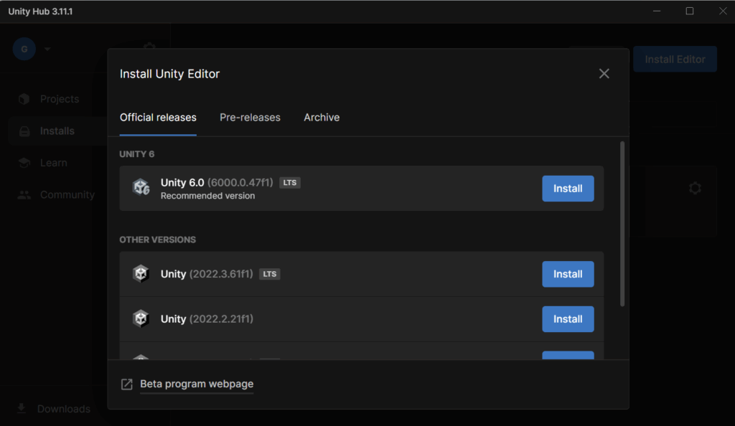Click the Unity 6 cube icon
The image size is (735, 426).
[141, 187]
